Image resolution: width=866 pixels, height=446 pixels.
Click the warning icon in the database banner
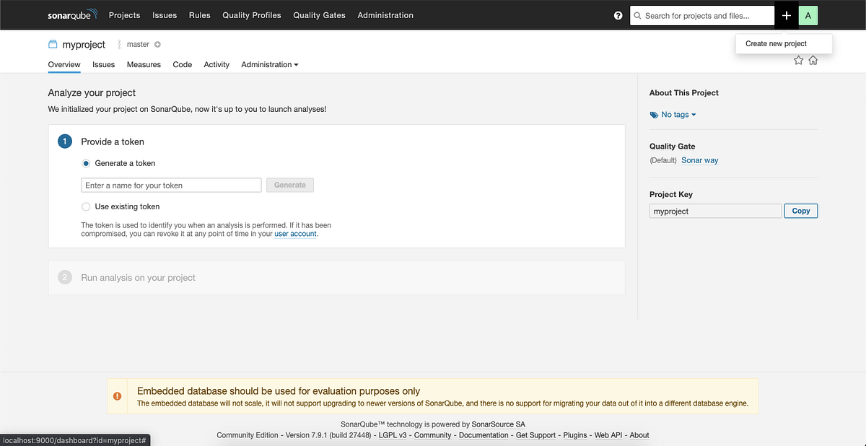[117, 395]
